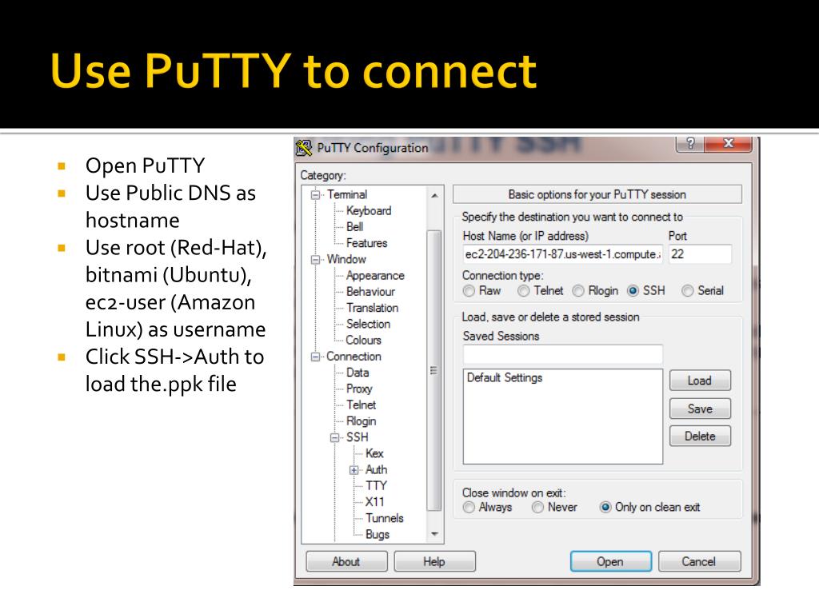
Task: Click the Help button
Action: click(x=434, y=562)
